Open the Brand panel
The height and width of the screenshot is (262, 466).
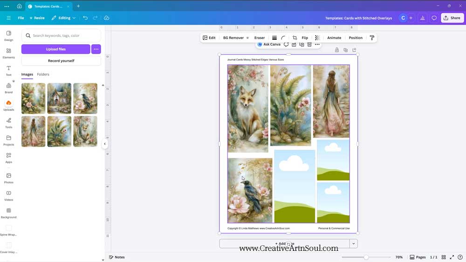click(x=8, y=88)
